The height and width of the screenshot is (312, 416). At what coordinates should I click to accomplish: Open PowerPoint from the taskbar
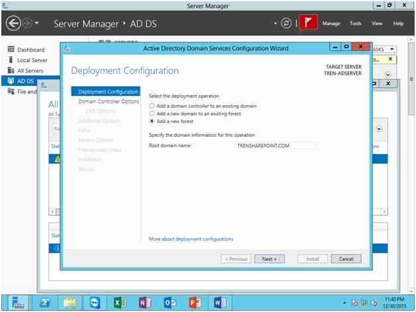pos(195,303)
